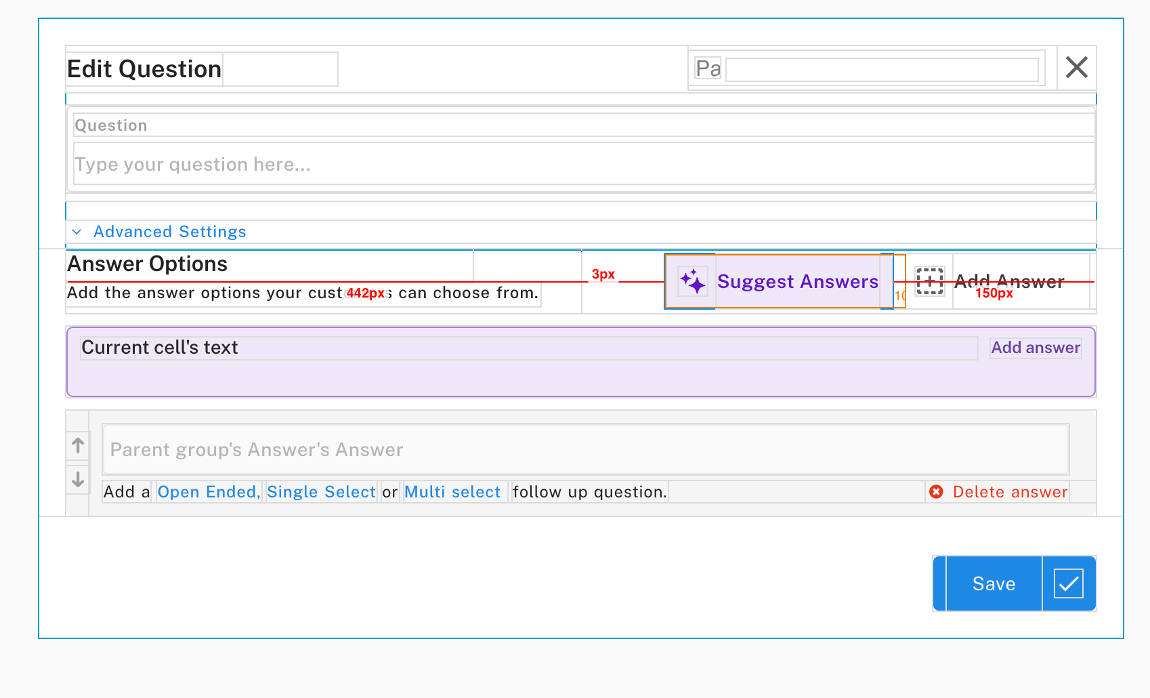Viewport: 1150px width, 698px height.
Task: Add an Open Ended follow up question
Action: [x=208, y=491]
